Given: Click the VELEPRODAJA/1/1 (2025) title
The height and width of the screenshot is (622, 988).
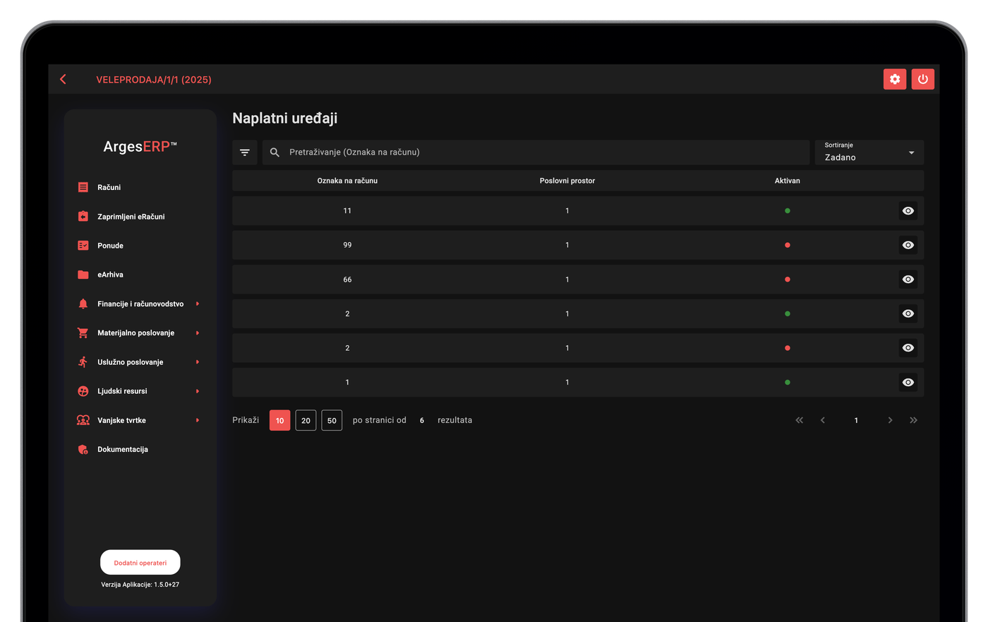Looking at the screenshot, I should tap(154, 80).
